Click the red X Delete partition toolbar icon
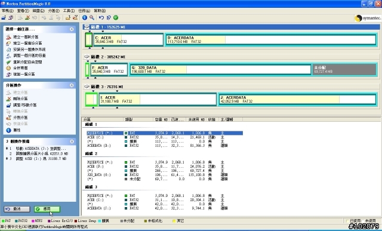Image resolution: width=382 pixels, height=231 pixels. click(27, 17)
